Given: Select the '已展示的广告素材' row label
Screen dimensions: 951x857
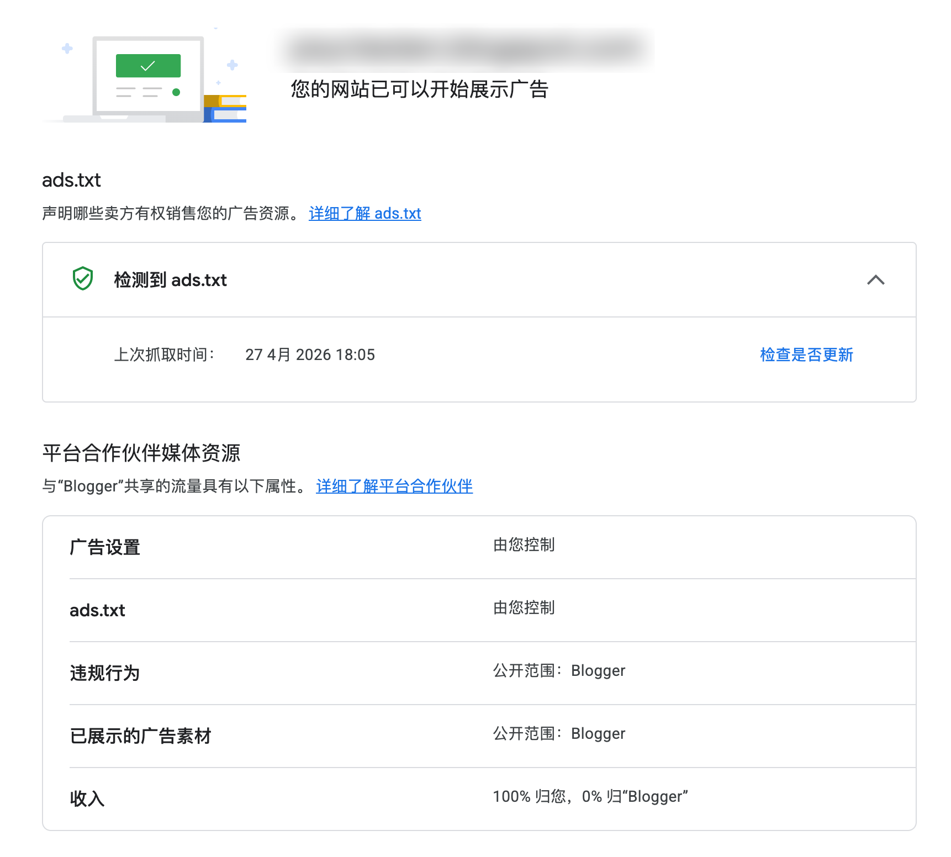Looking at the screenshot, I should pyautogui.click(x=140, y=736).
